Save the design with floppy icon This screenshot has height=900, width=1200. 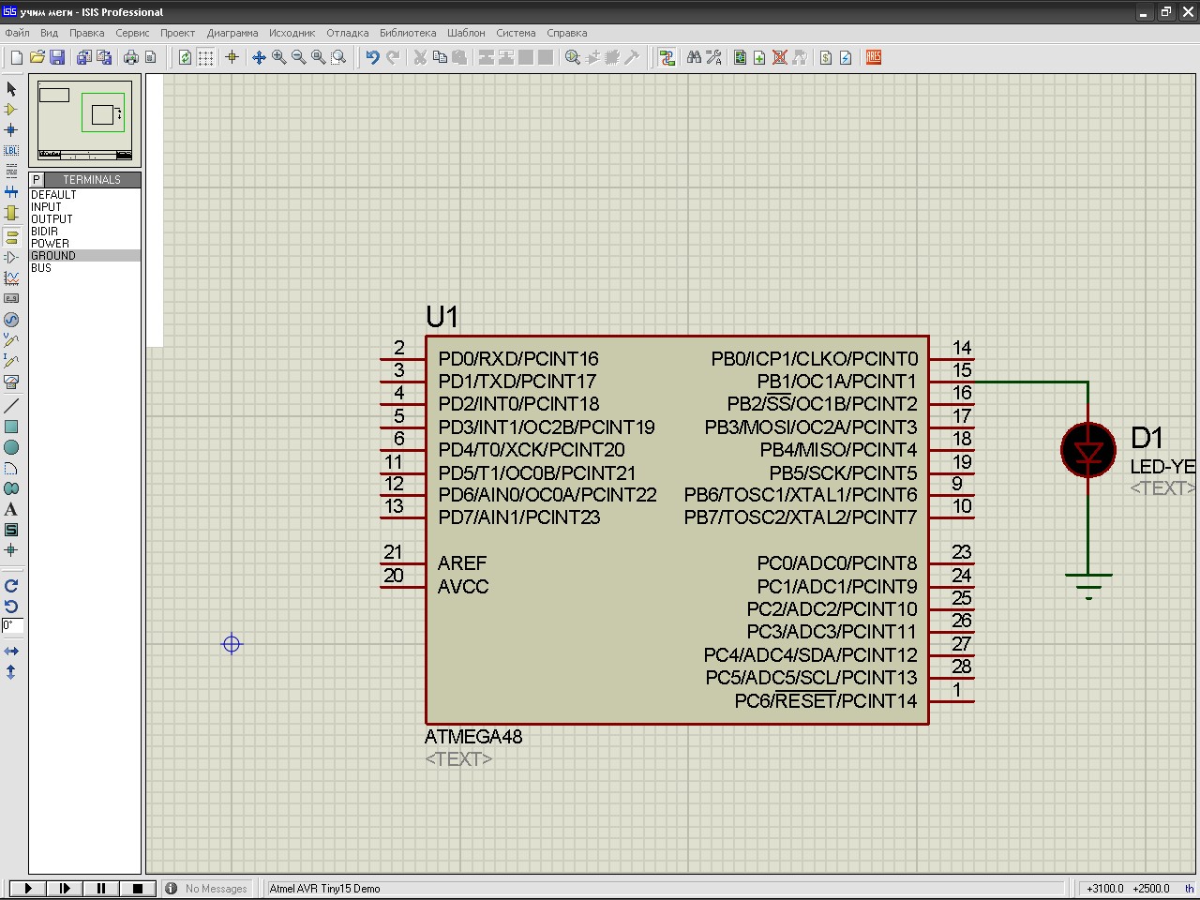pyautogui.click(x=57, y=57)
